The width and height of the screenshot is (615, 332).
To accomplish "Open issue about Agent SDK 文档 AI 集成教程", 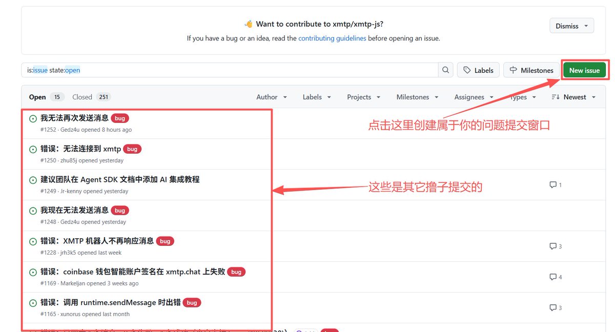I will point(120,179).
